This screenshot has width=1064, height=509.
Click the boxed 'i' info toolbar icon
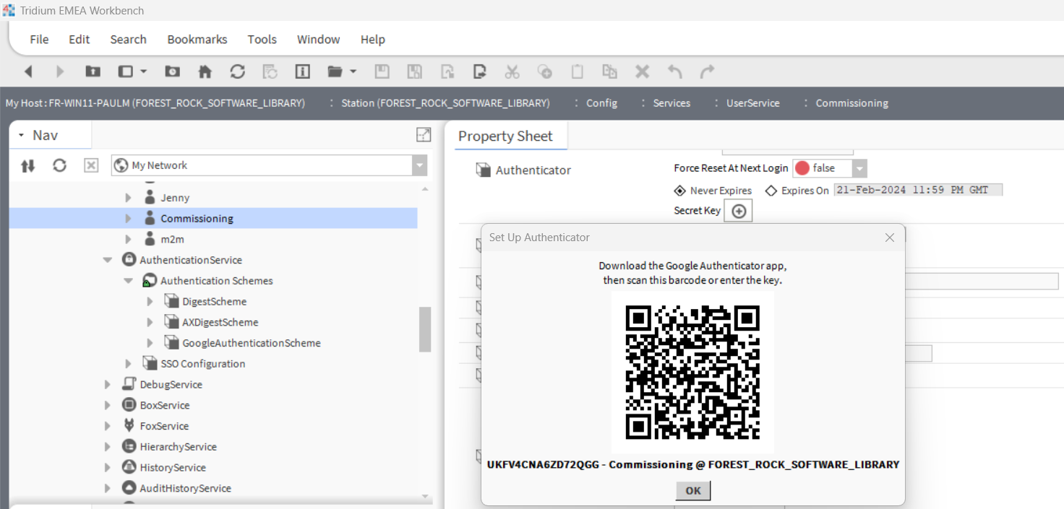click(302, 71)
